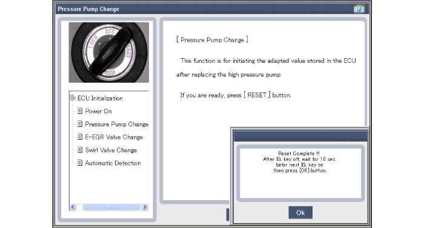Click the camera screenshot icon in title bar
This screenshot has height=228, width=424.
[359, 9]
